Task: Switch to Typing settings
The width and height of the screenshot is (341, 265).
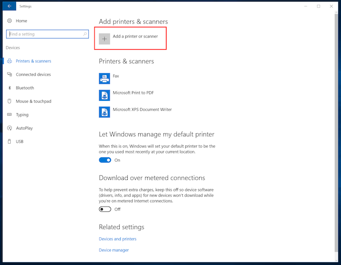Action: pos(22,115)
